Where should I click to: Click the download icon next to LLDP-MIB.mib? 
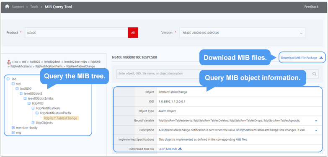(x=180, y=149)
